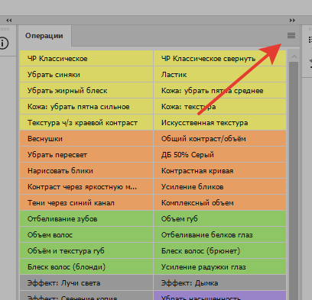Run Отбеливание зубов action
312x300 pixels.
[86, 218]
